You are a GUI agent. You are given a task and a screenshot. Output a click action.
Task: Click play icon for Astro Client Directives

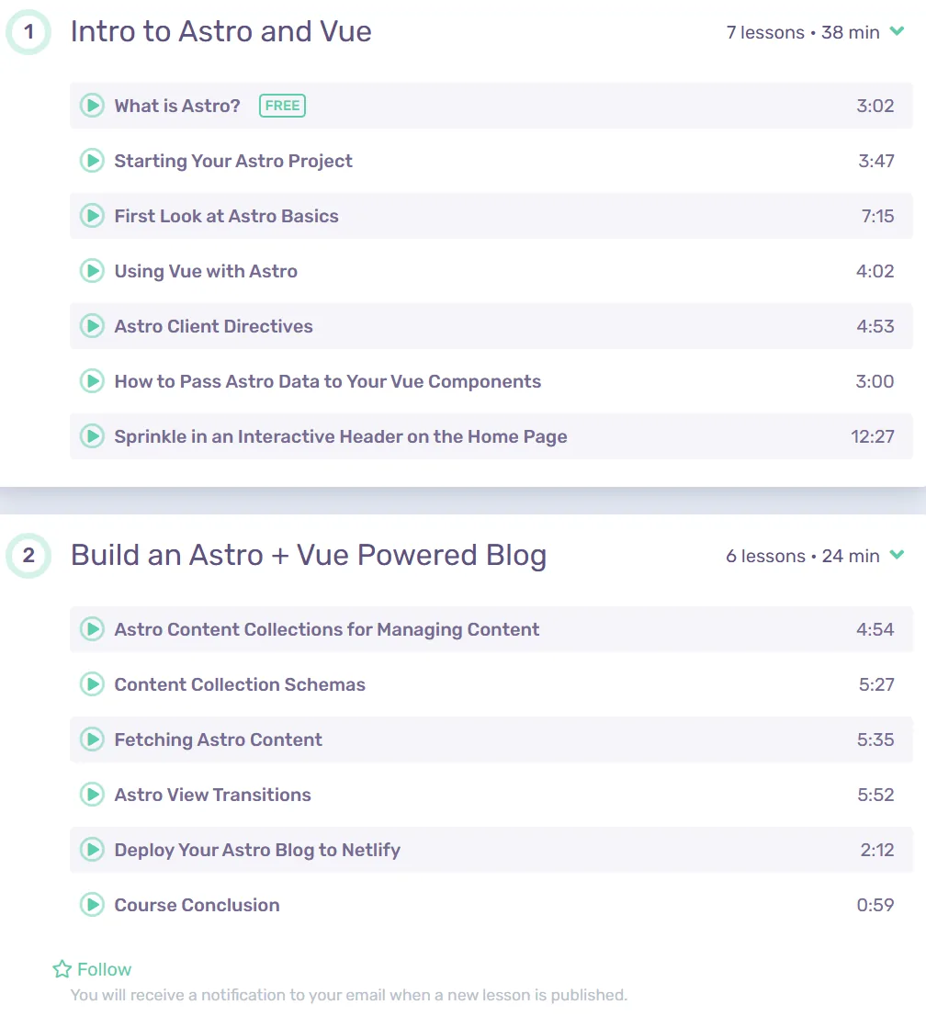pos(92,326)
